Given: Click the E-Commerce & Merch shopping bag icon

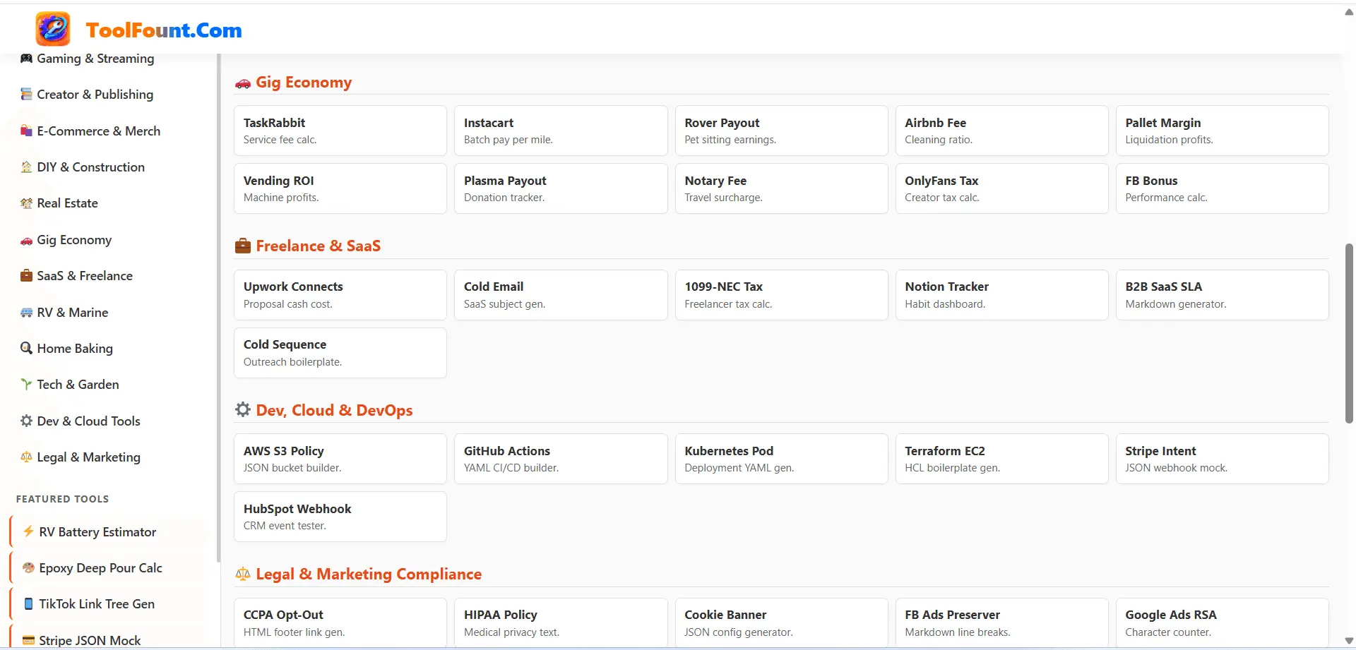Looking at the screenshot, I should (x=26, y=131).
